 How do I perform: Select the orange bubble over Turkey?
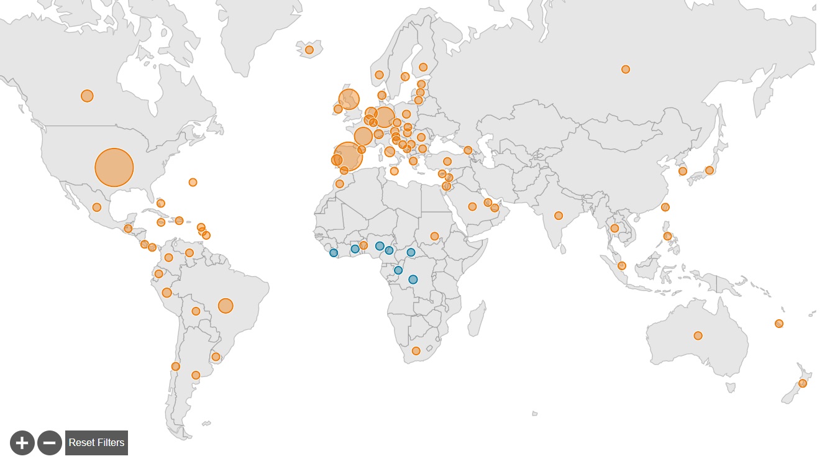[447, 162]
